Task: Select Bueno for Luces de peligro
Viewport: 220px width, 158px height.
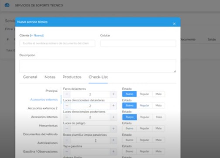Action: pos(129,128)
